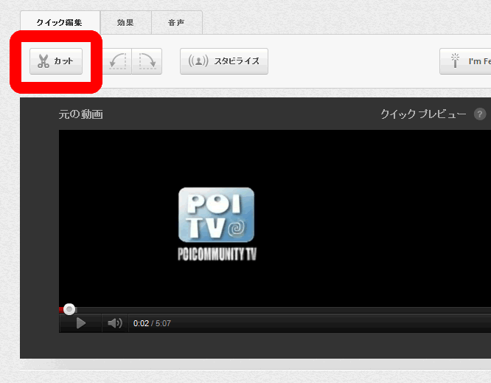Mute audio with the speaker icon
The image size is (491, 383).
(115, 323)
